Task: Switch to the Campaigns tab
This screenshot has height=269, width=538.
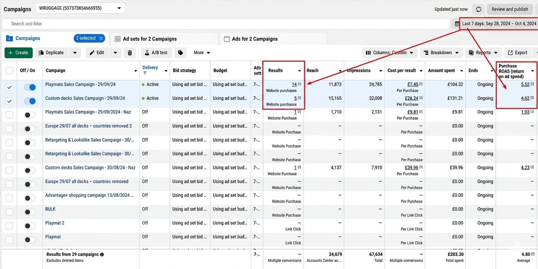Action: [28, 39]
